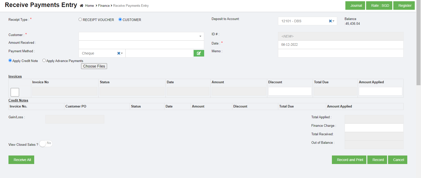Expand the Deposit to Account dropdown
This screenshot has width=421, height=178.
point(333,21)
